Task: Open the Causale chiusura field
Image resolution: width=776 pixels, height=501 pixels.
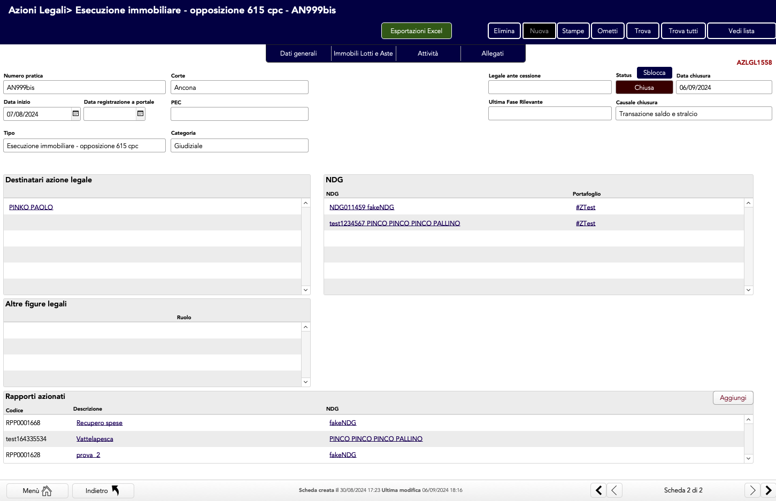Action: [693, 114]
